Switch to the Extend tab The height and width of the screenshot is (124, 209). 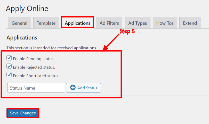pos(190,23)
